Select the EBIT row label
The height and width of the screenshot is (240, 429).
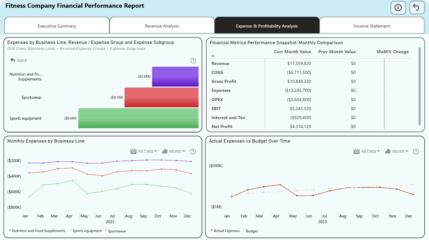point(216,109)
